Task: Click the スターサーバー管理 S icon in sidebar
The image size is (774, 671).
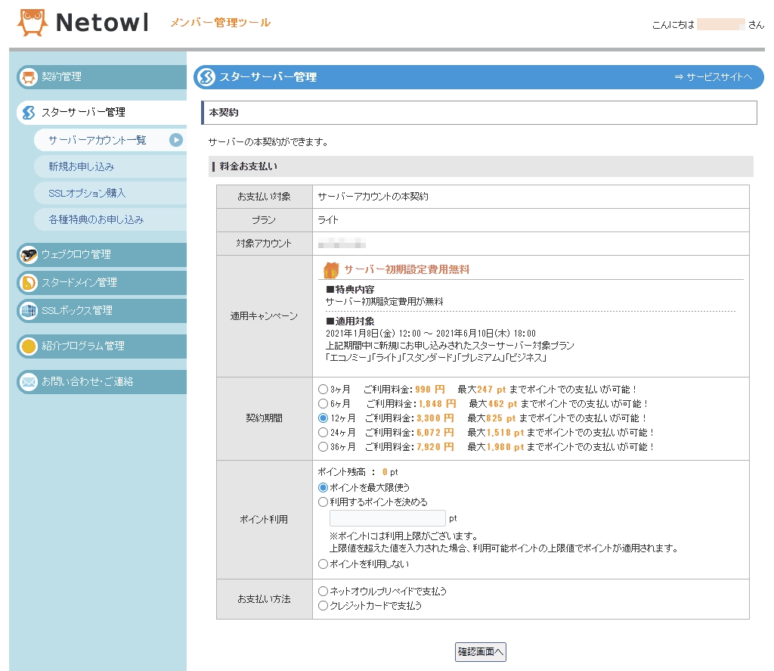Action: click(29, 113)
